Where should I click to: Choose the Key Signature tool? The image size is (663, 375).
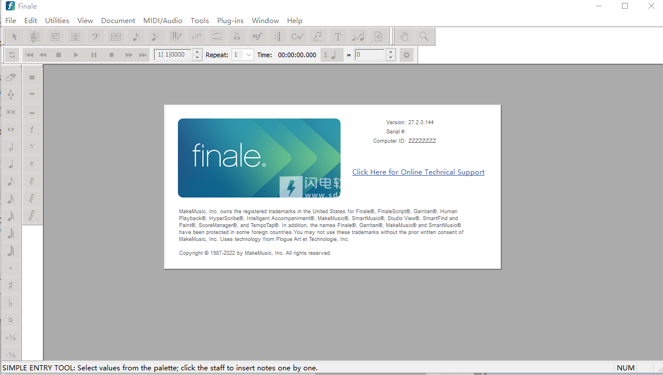[x=55, y=37]
